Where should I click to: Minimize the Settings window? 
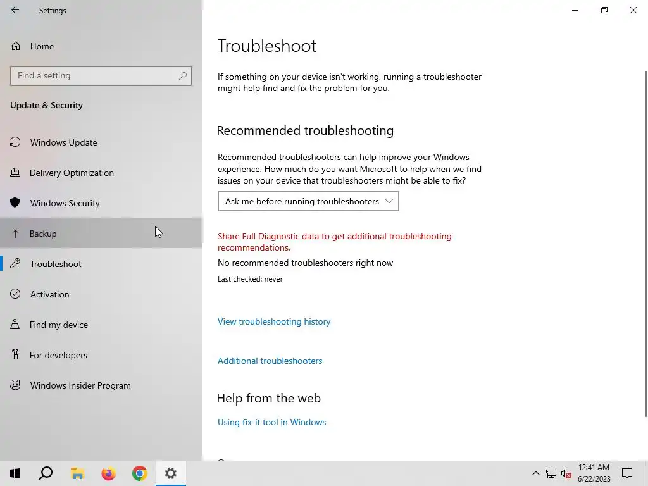(x=575, y=10)
